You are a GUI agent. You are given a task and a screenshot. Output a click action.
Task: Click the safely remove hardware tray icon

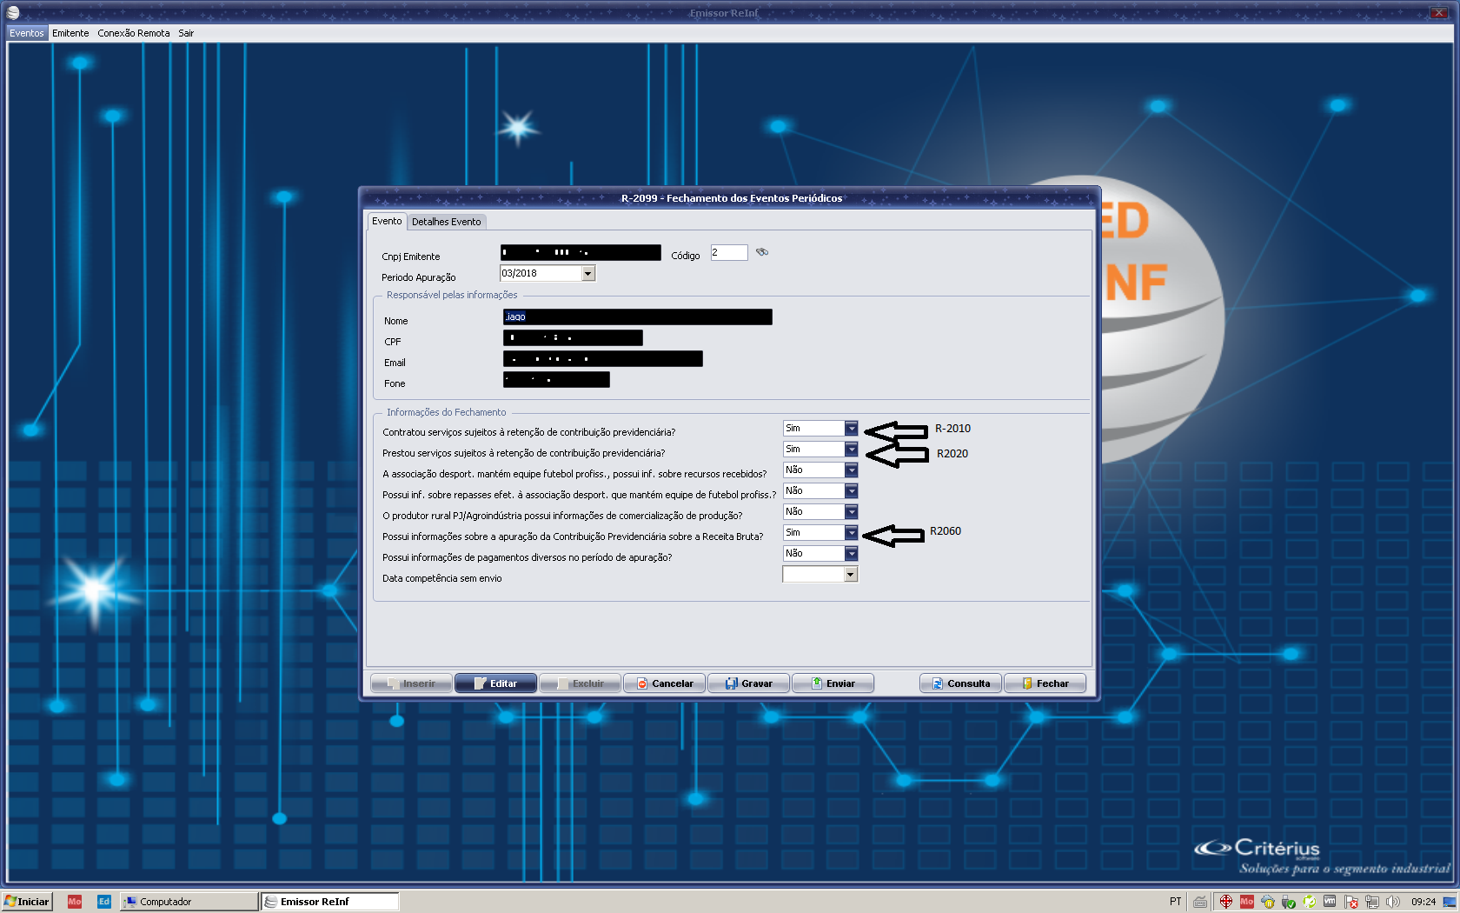1288,902
